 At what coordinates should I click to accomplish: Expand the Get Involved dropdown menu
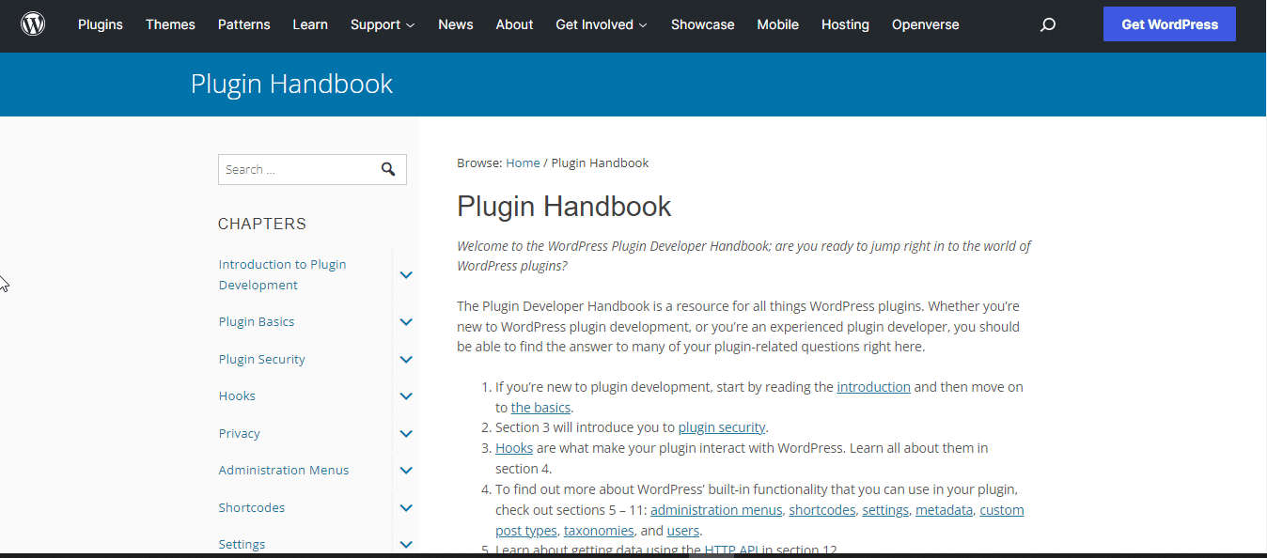(602, 24)
